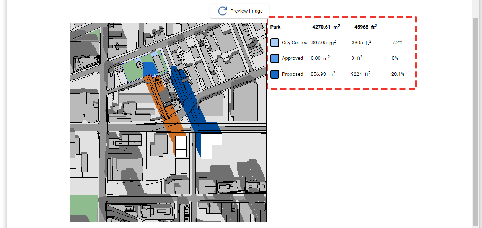This screenshot has width=482, height=228.
Task: Click the map preview image
Action: (168, 122)
